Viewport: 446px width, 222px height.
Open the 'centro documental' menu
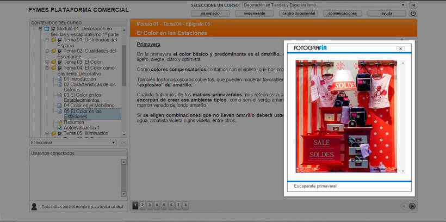[x=299, y=14]
